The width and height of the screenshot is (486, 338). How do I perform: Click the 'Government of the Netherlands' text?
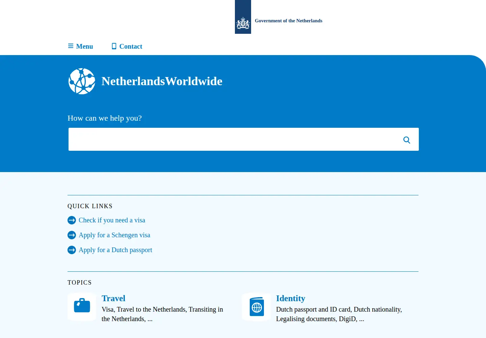click(x=289, y=21)
